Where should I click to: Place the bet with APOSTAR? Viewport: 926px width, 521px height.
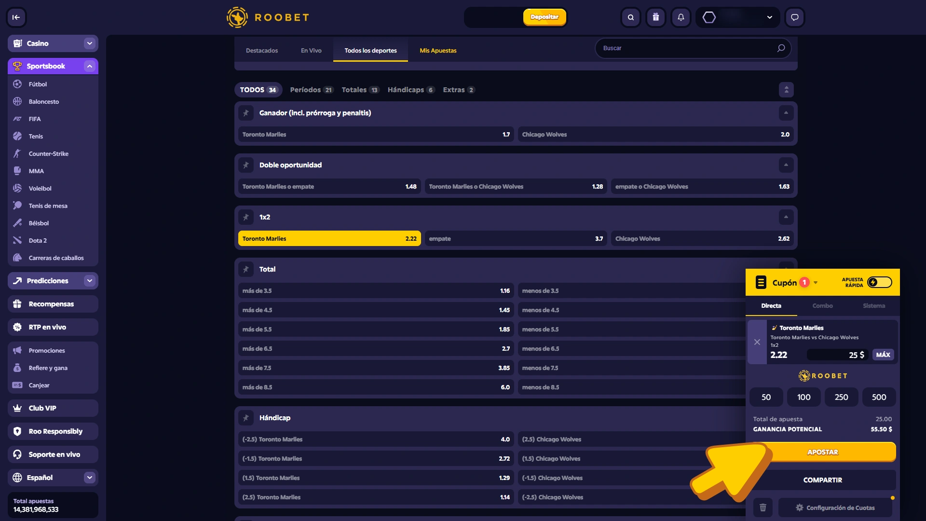pos(822,452)
